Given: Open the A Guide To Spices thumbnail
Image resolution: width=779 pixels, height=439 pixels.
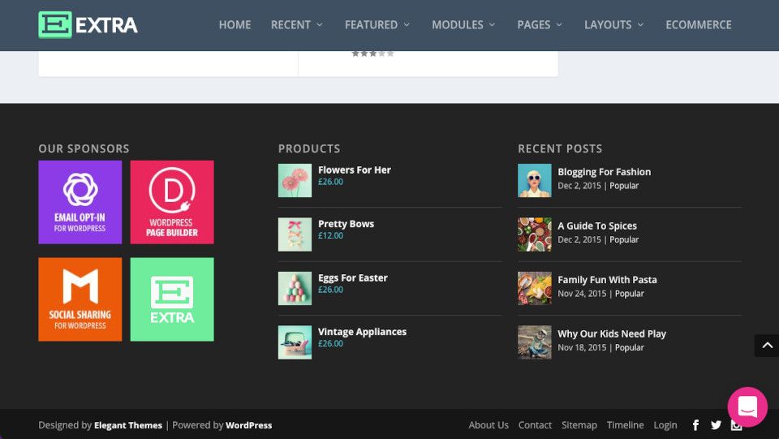Looking at the screenshot, I should coord(535,235).
